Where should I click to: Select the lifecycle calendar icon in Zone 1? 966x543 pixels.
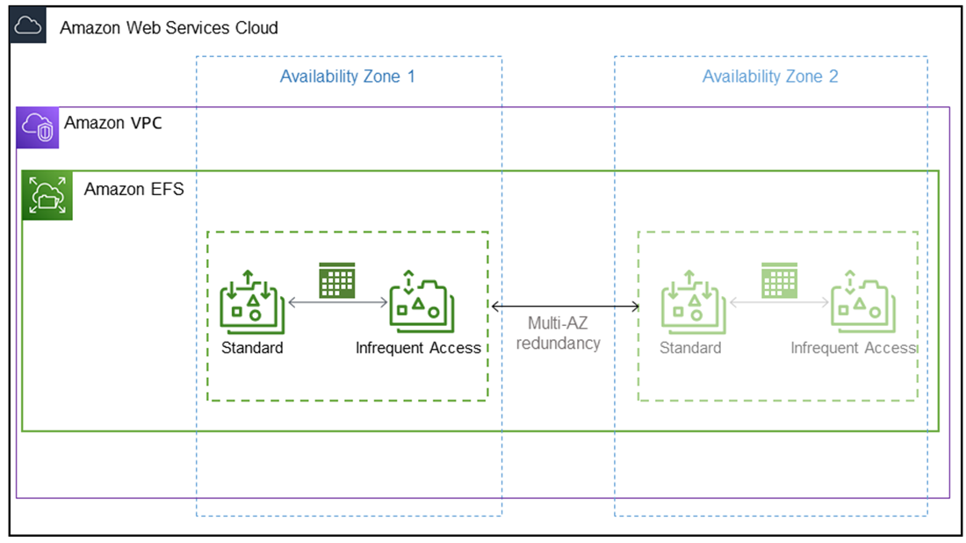click(337, 280)
